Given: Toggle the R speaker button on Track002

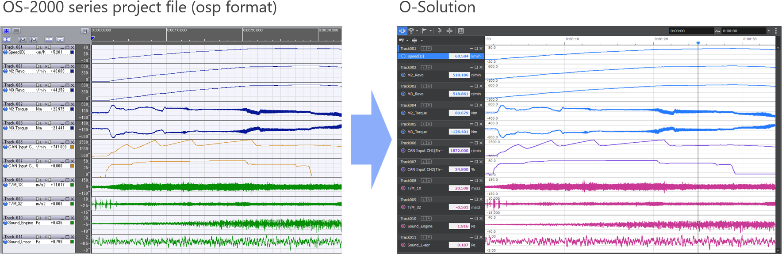Looking at the screenshot, I should point(429,68).
